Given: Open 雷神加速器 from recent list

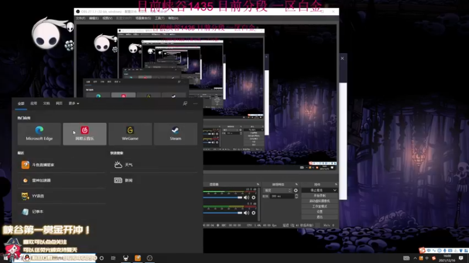Looking at the screenshot, I should [62, 181].
